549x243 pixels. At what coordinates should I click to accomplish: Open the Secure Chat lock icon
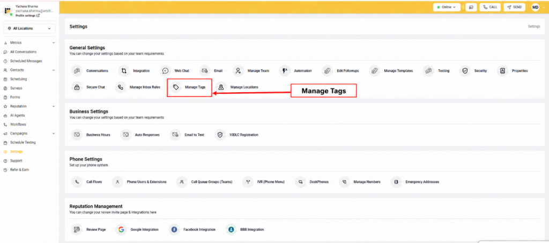click(x=77, y=87)
